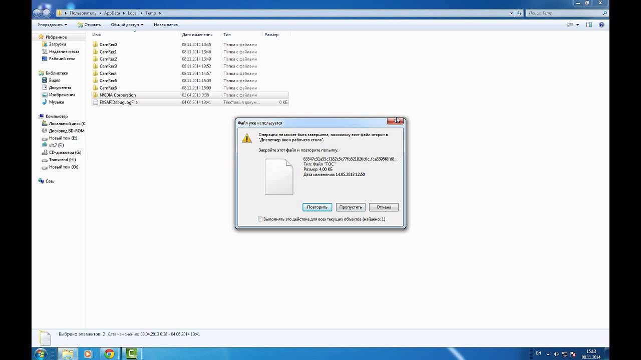Screen dimensions: 641x360
Task: Open the Упорядочить menu
Action: [52, 24]
